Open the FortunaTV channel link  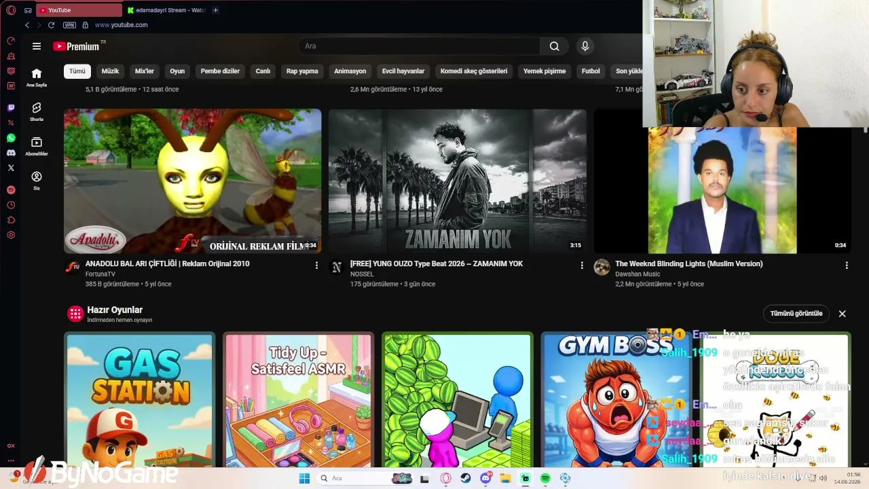pyautogui.click(x=100, y=274)
